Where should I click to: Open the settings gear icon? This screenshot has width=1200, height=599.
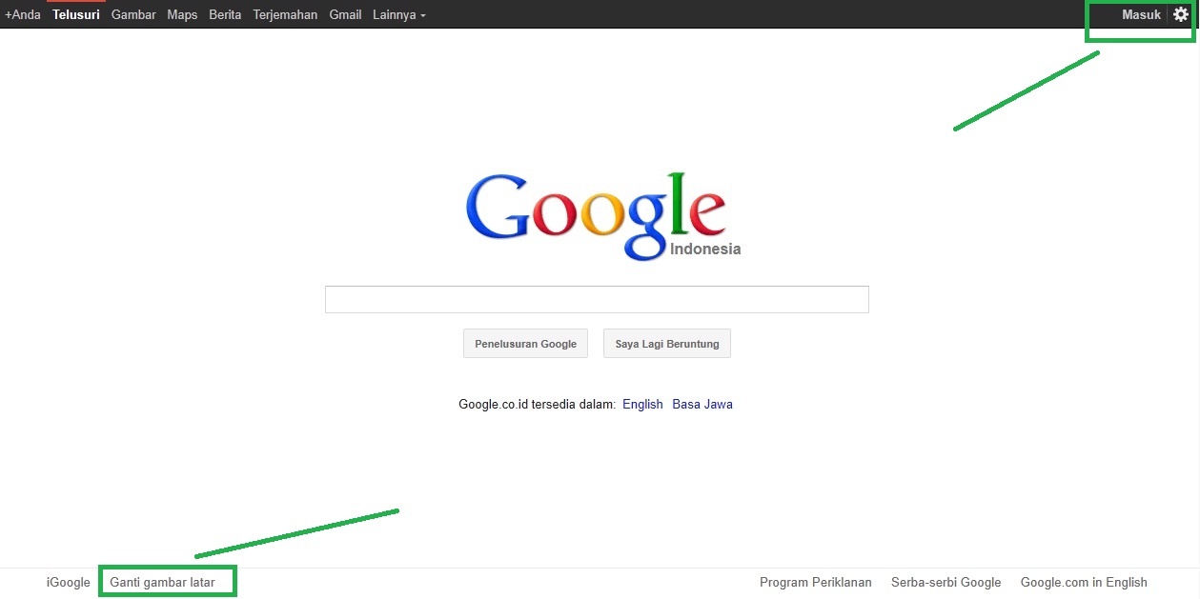tap(1182, 14)
